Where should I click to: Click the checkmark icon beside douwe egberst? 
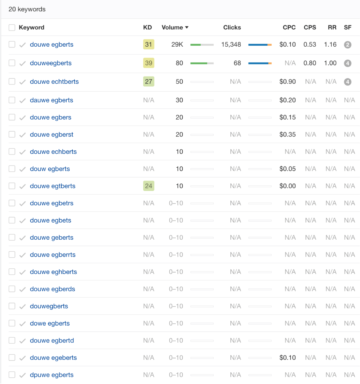[x=22, y=135]
